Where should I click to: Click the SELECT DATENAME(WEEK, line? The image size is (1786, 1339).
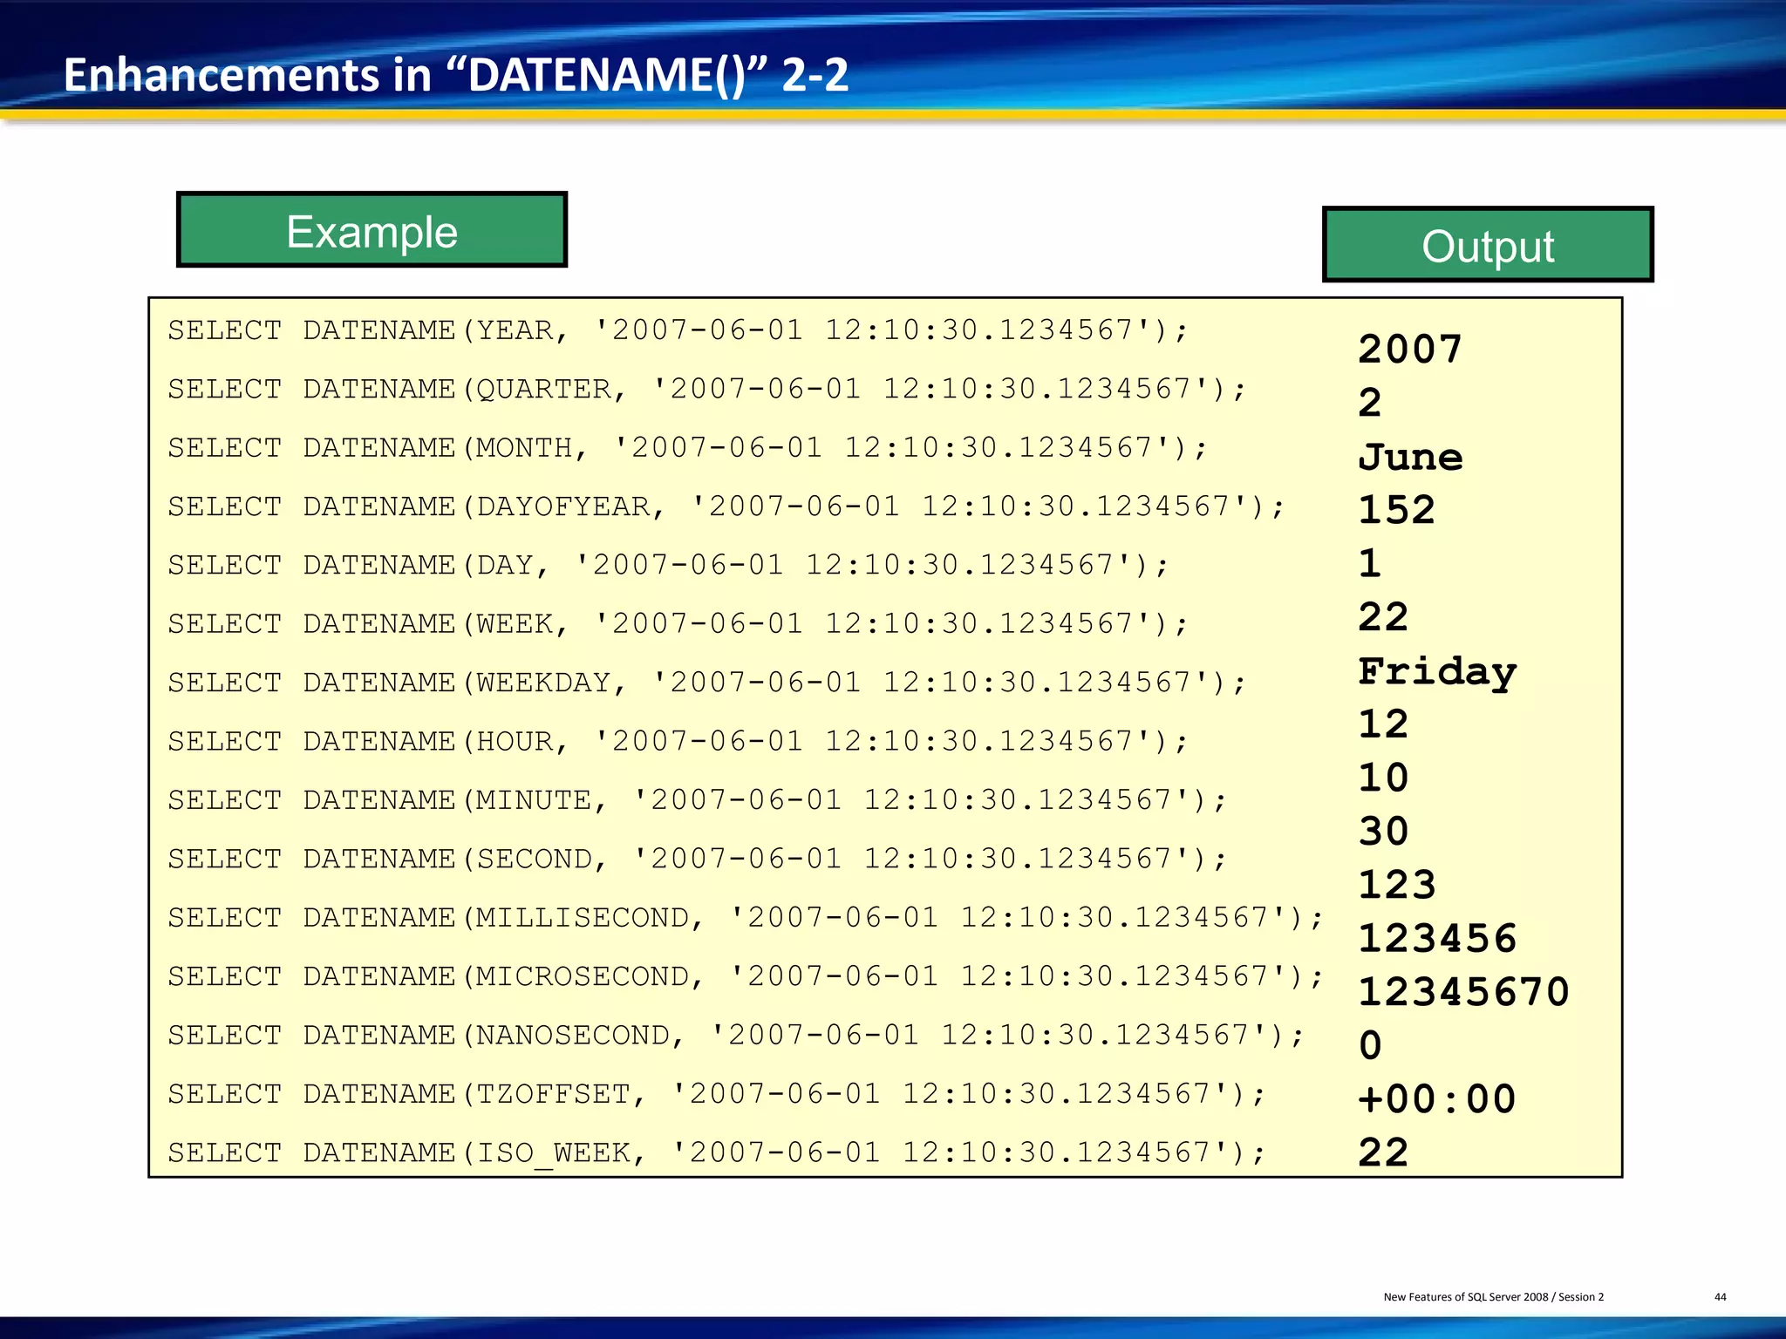[678, 624]
